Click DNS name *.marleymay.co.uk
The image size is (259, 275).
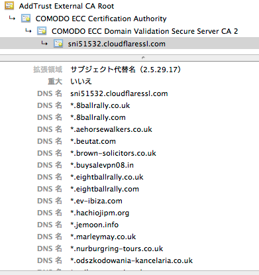[x=103, y=237]
